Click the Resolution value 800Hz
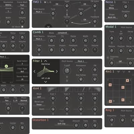Screen dimensions: 134x134 click(x=8, y=5)
